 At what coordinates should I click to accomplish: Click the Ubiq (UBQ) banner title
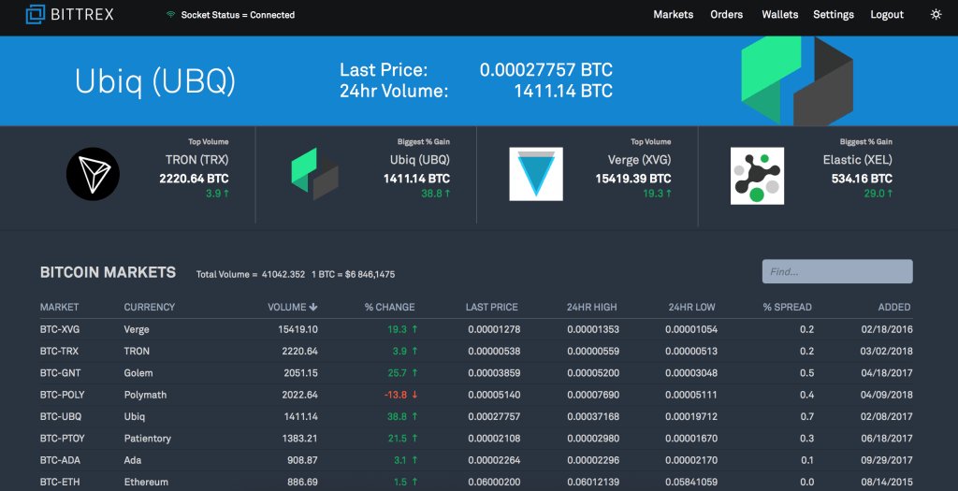tap(154, 82)
